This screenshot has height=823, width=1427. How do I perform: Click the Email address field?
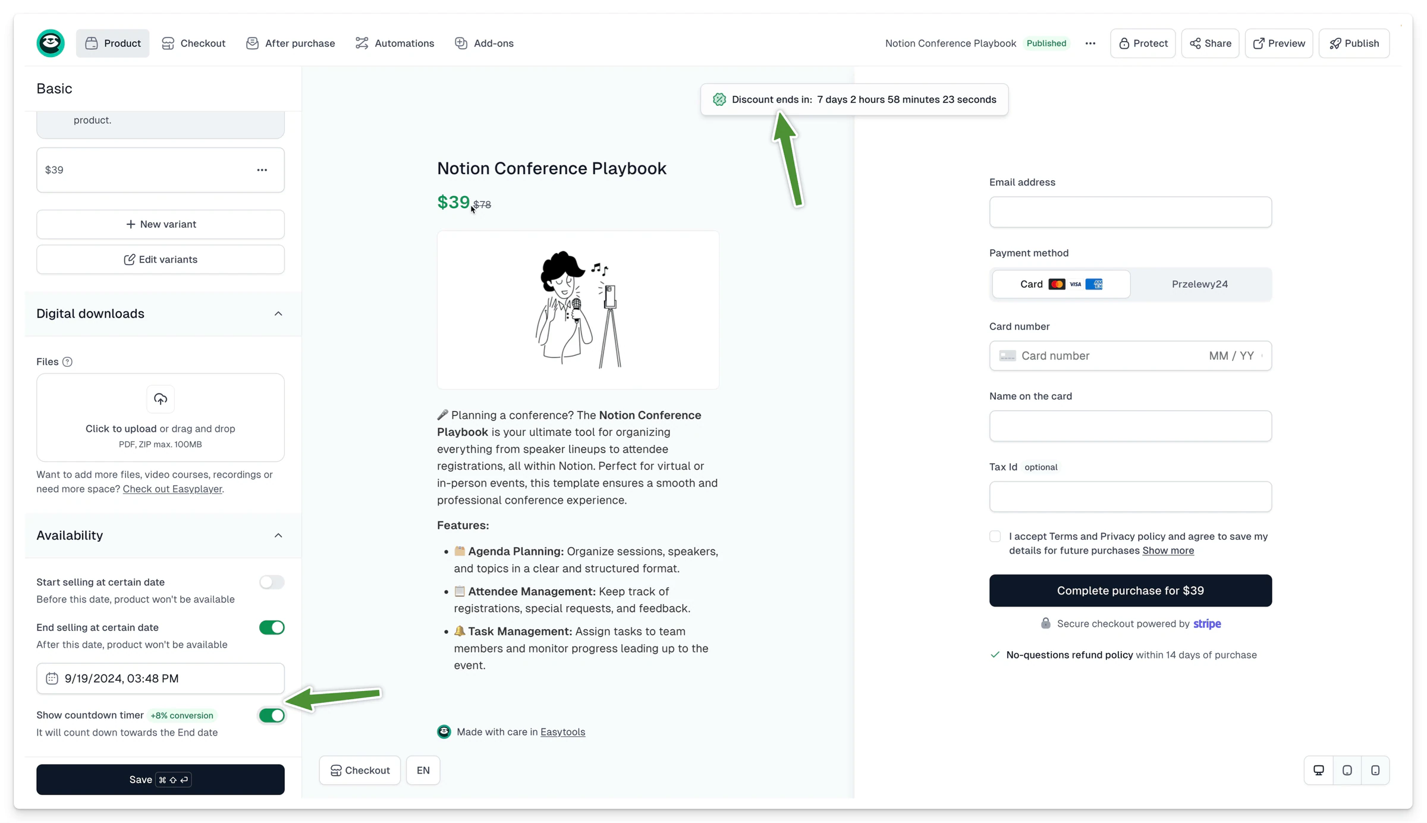point(1130,212)
